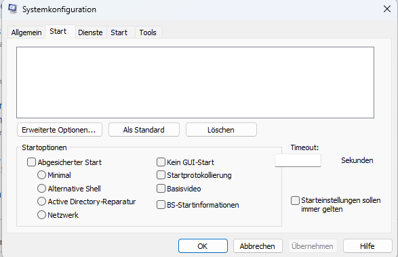Open the Hilfe button

click(367, 246)
